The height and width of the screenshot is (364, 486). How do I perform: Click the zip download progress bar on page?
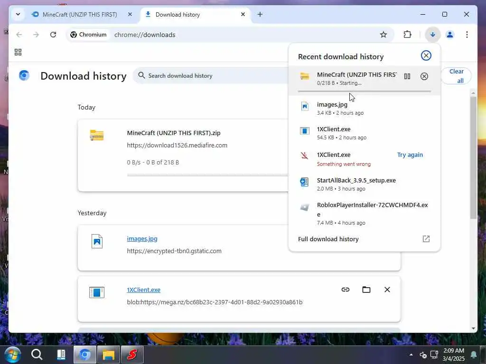point(208,175)
